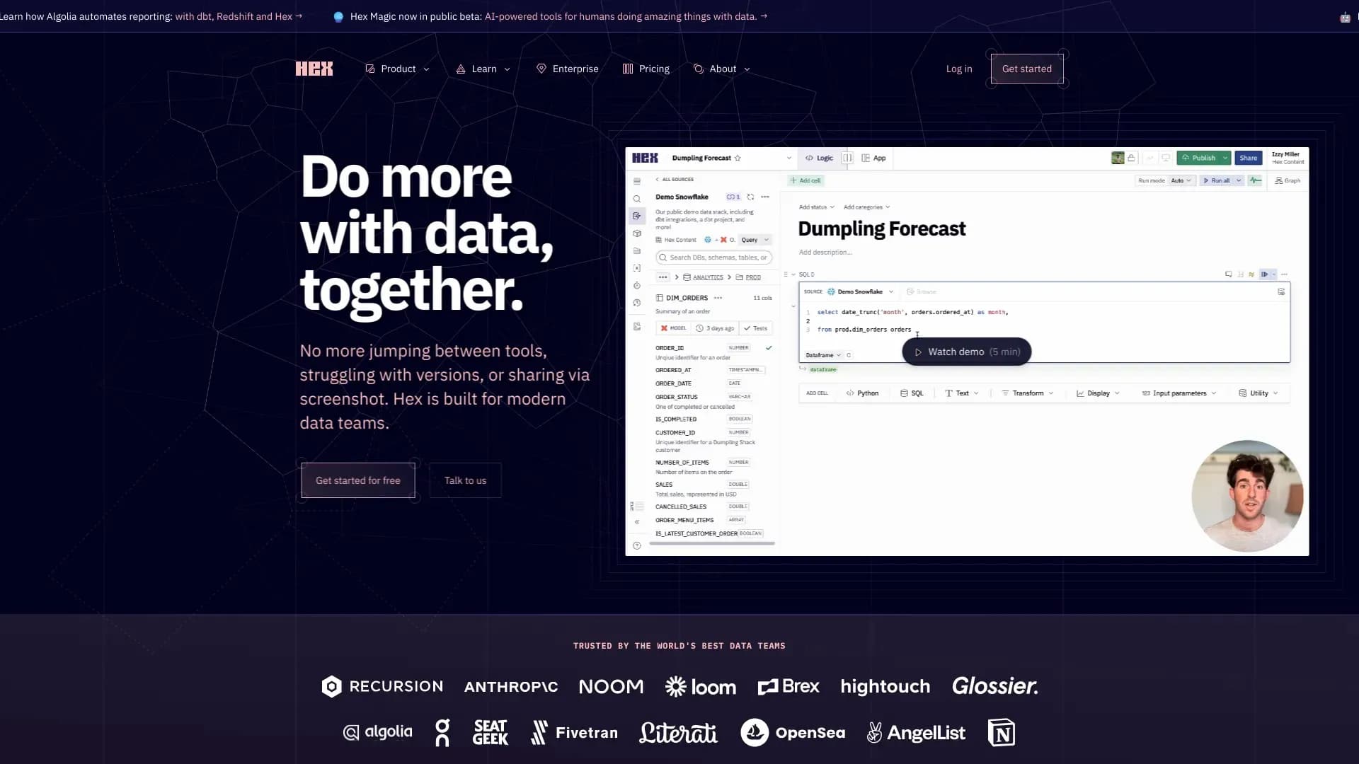Click the Get started button in the header

tap(1027, 69)
